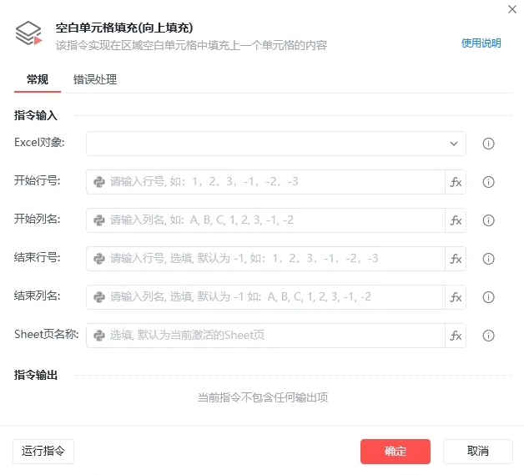Open the 使用说明 link
This screenshot has height=475, width=524.
tap(481, 43)
